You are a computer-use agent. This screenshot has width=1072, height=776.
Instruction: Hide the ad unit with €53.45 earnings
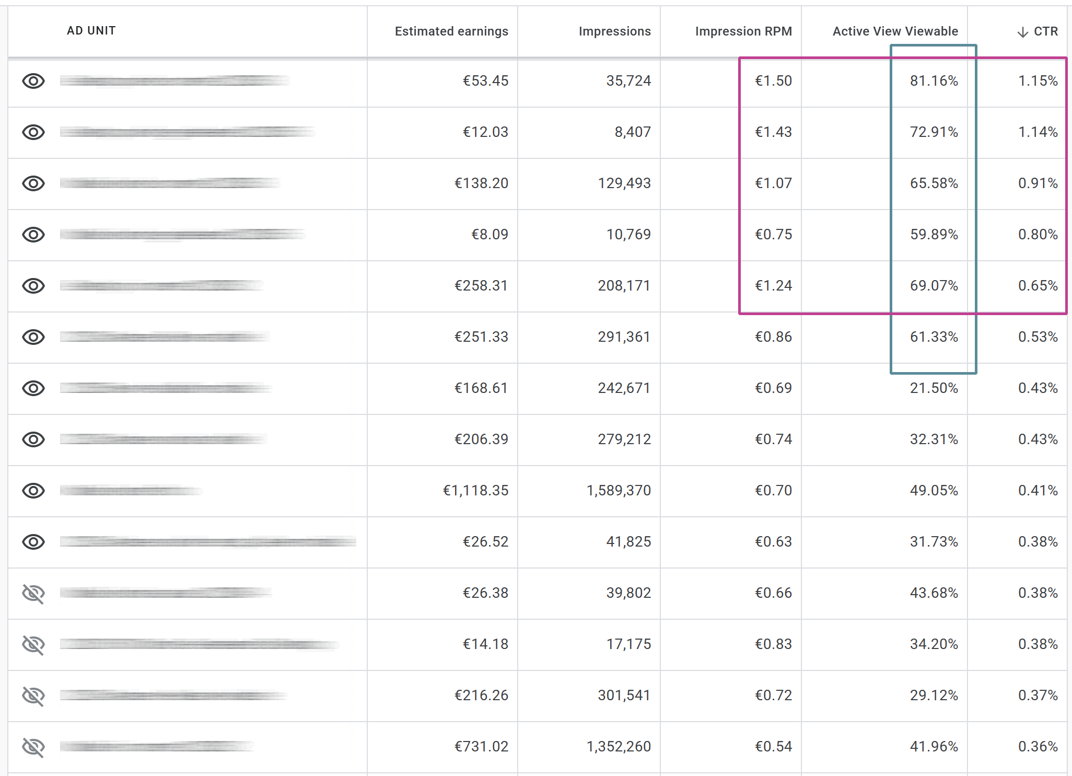point(33,81)
